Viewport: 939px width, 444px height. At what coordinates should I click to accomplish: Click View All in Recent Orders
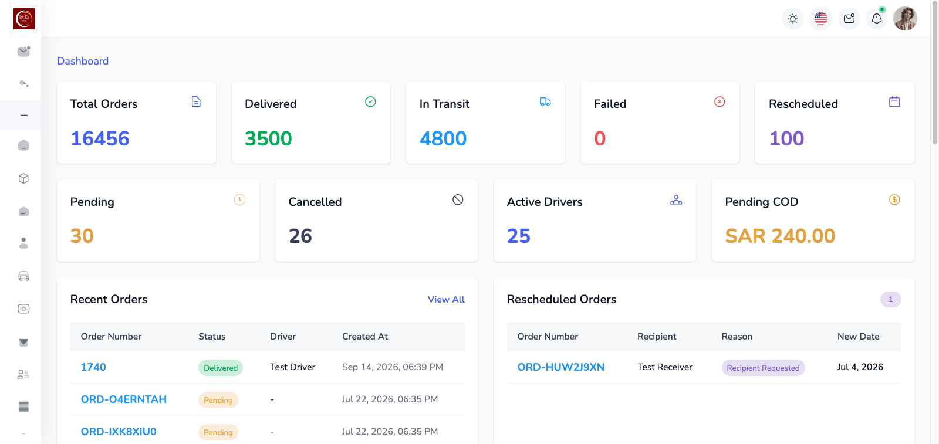pyautogui.click(x=446, y=299)
